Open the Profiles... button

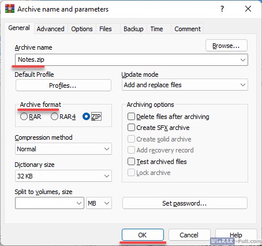[x=63, y=85]
